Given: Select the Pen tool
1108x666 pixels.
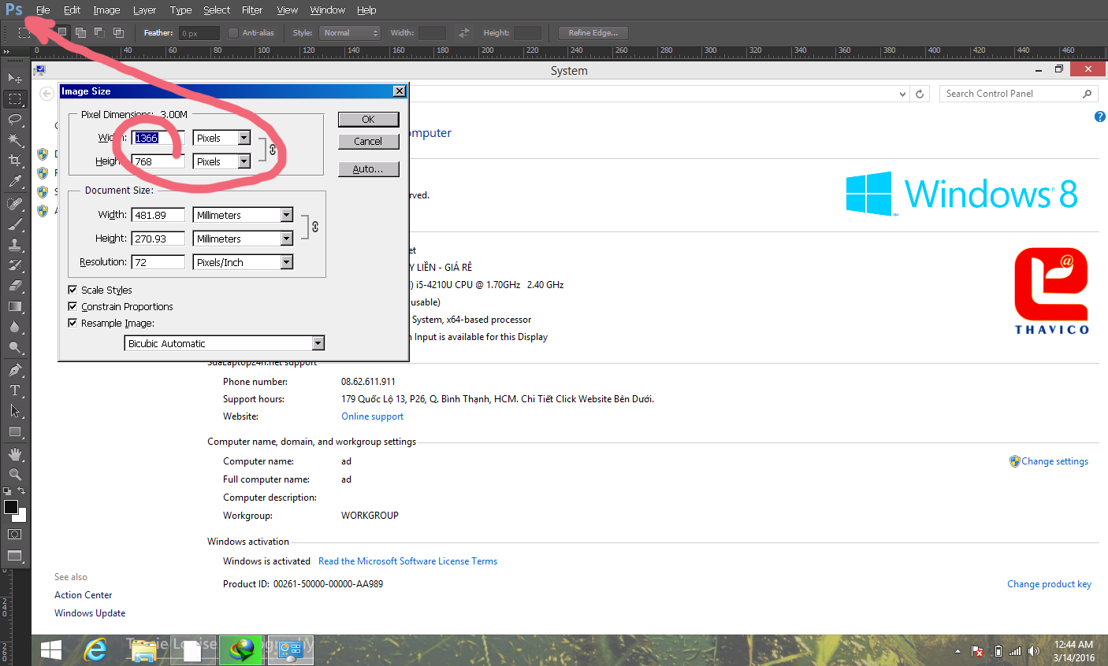Looking at the screenshot, I should pyautogui.click(x=15, y=370).
